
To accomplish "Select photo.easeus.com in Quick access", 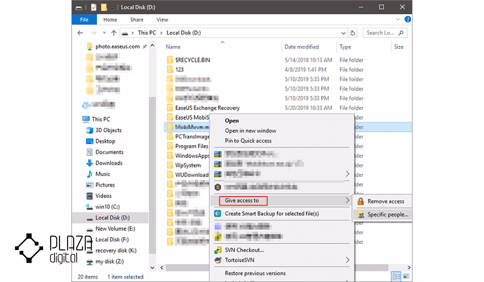I will pos(117,46).
